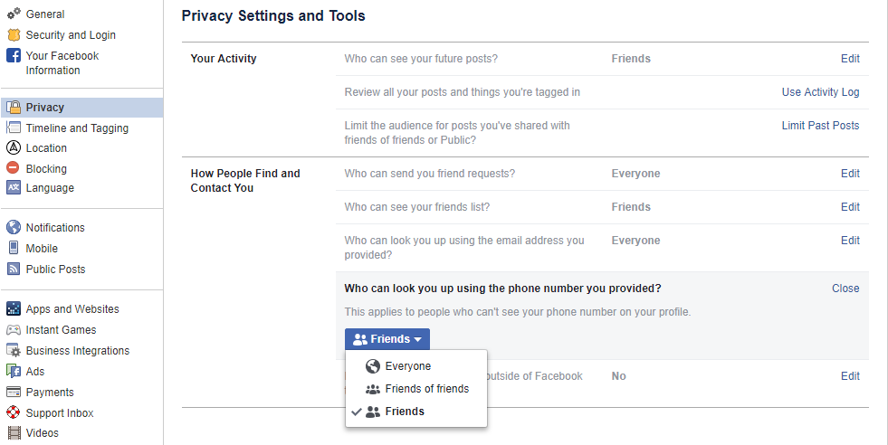Choose Friends of friends option

426,389
